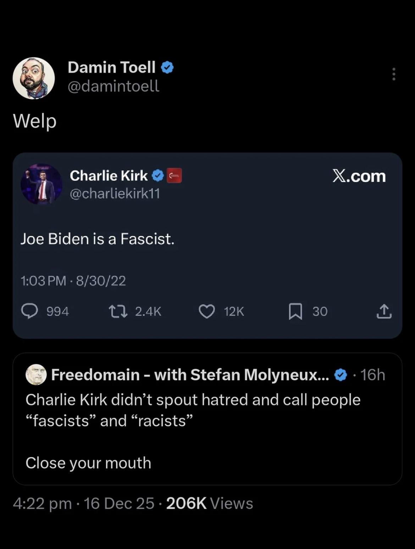The height and width of the screenshot is (549, 415).
Task: Tap the red affiliation badge beside Charlie Kirk
Action: (x=174, y=176)
